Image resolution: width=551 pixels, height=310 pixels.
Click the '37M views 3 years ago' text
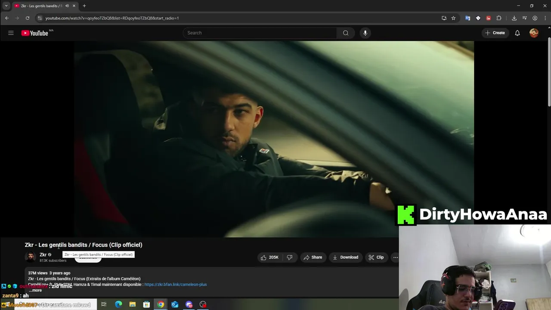(x=49, y=273)
